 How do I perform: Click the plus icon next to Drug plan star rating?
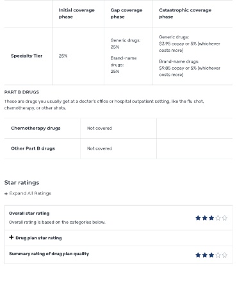(x=12, y=237)
